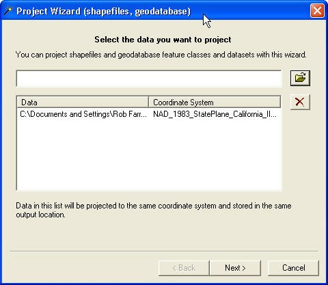The height and width of the screenshot is (285, 328).
Task: Click the note about same output location
Action: [x=154, y=210]
